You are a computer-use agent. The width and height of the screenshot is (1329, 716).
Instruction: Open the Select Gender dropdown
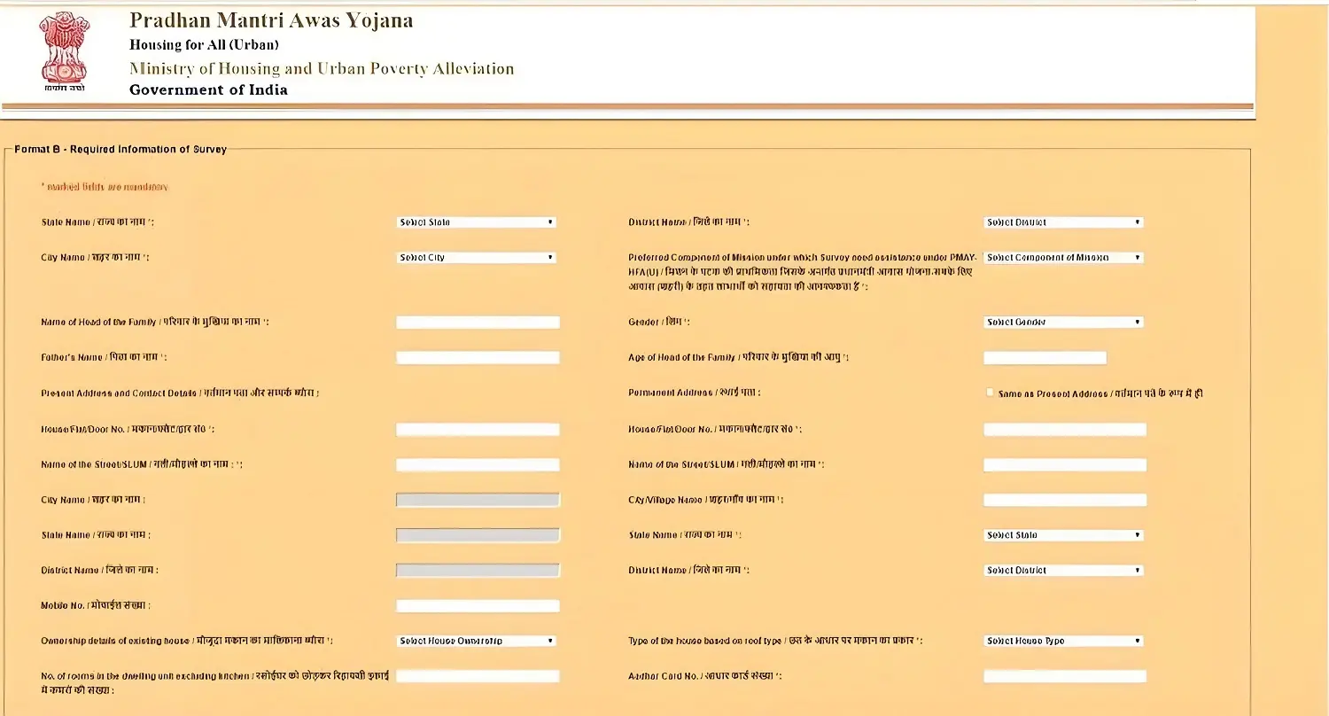point(1063,322)
